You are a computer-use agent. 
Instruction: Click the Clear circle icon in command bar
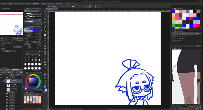tap(68, 7)
